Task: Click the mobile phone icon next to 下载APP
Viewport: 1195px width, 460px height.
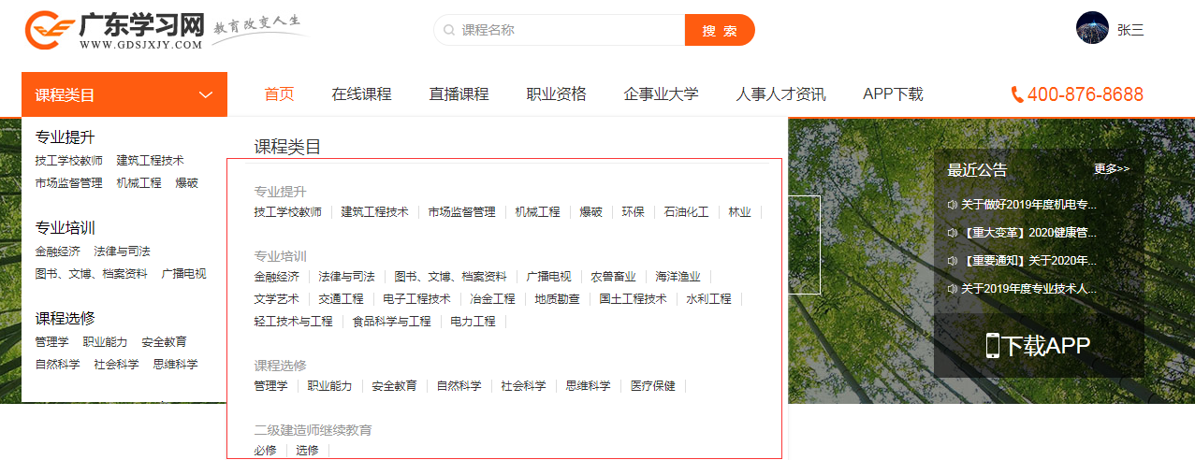Action: click(x=993, y=346)
